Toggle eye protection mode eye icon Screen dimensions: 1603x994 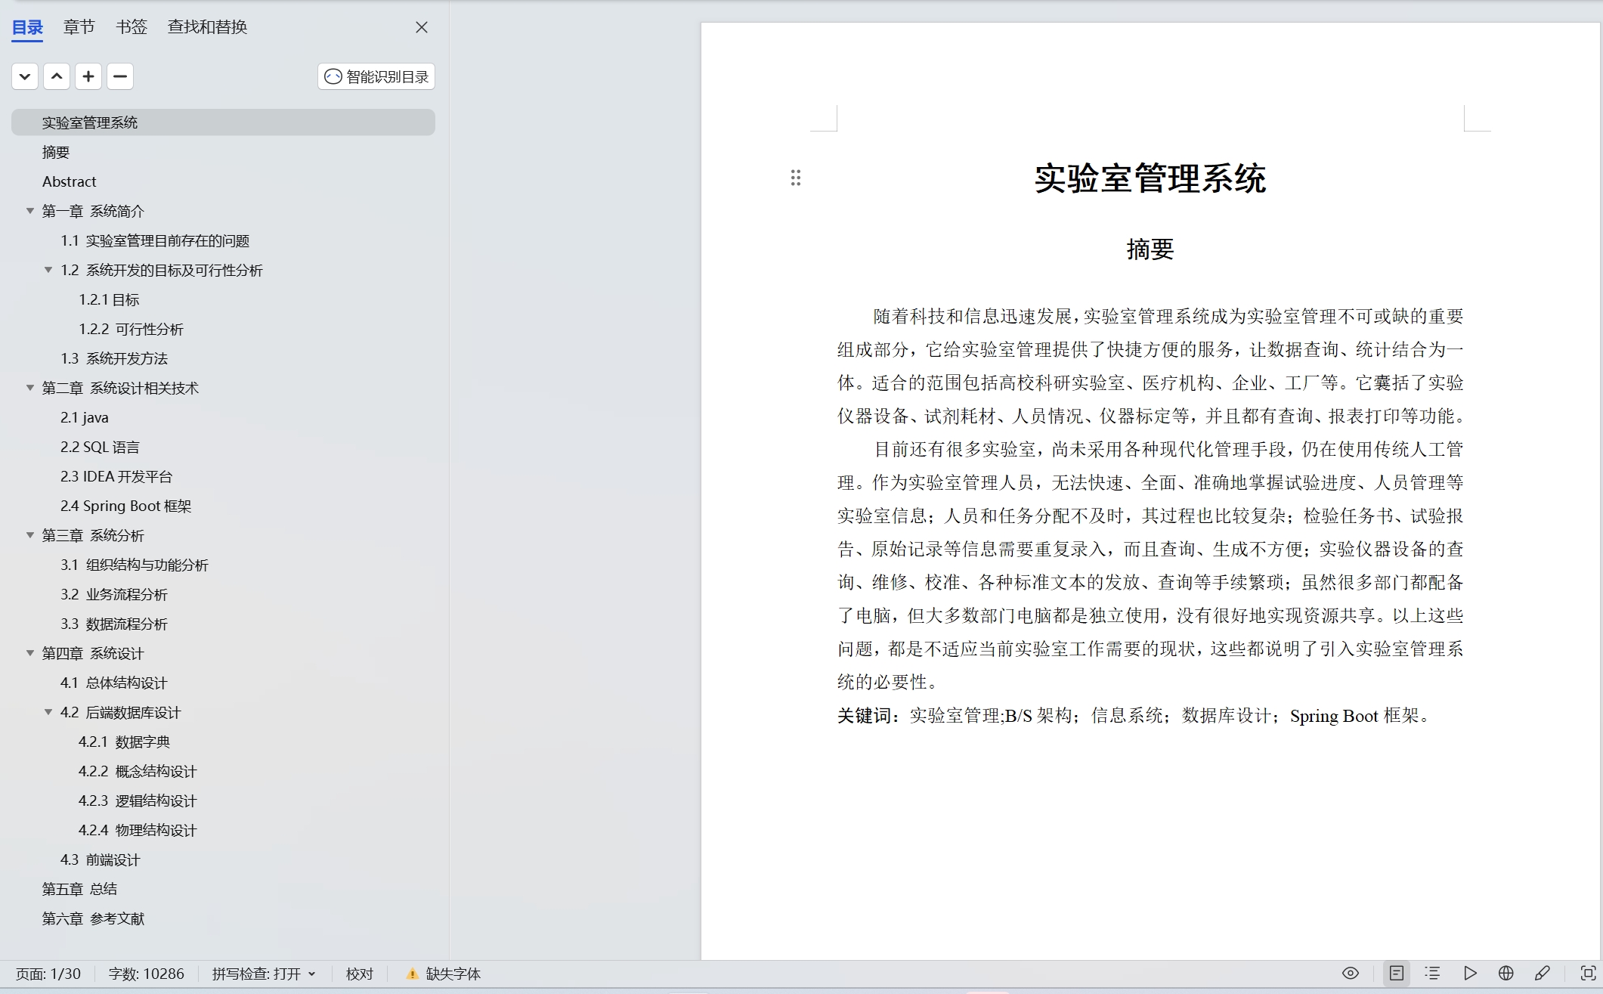tap(1351, 973)
